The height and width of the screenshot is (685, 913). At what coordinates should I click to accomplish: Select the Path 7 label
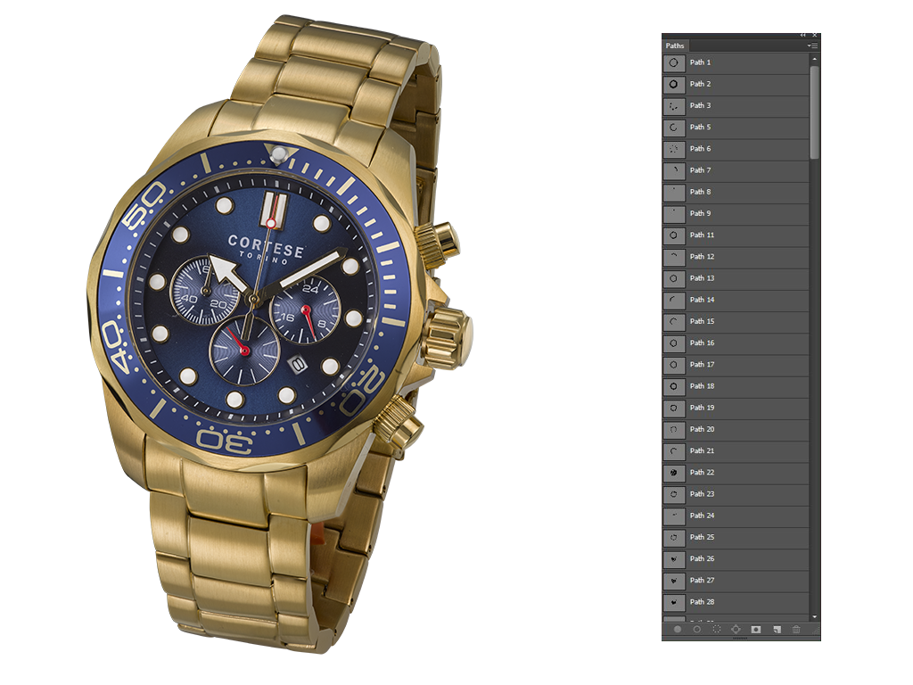coord(700,170)
